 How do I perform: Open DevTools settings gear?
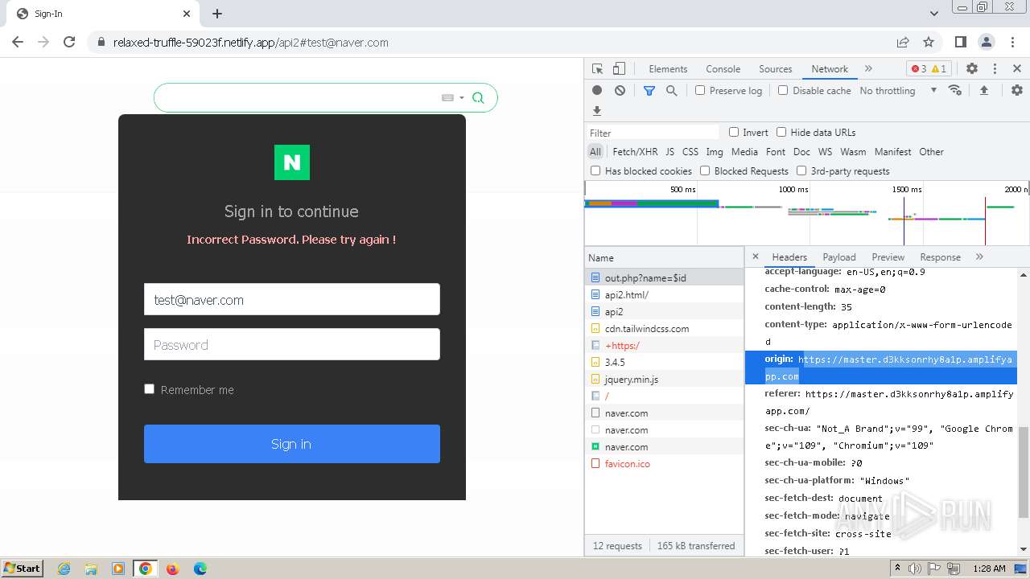click(x=972, y=69)
